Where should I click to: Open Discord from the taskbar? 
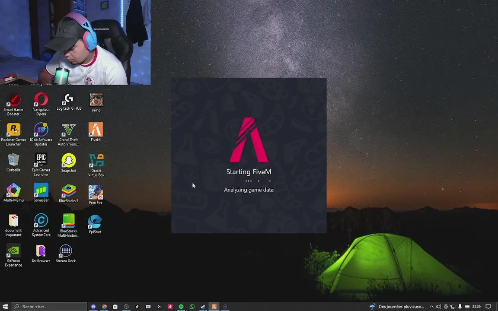pos(93,307)
